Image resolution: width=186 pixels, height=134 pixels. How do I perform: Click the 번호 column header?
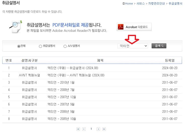click(x=9, y=61)
